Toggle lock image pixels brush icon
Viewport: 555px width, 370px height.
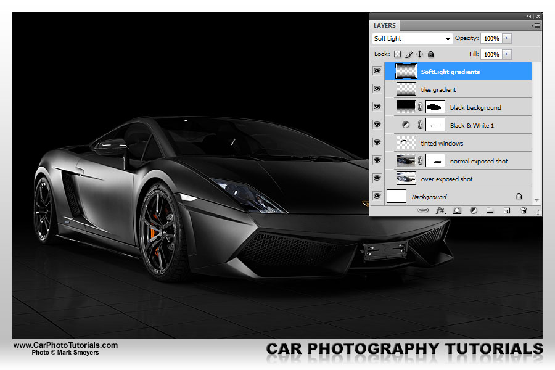tap(409, 54)
